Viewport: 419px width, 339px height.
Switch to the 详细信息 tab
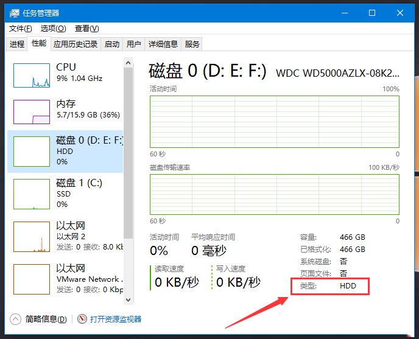click(163, 44)
